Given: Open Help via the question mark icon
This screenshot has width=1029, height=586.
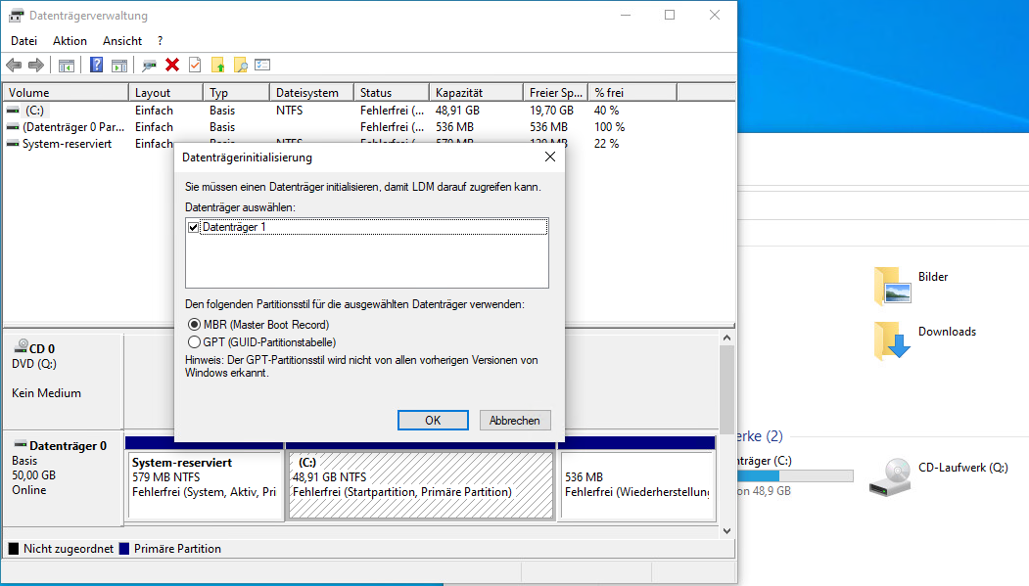Looking at the screenshot, I should (x=95, y=65).
